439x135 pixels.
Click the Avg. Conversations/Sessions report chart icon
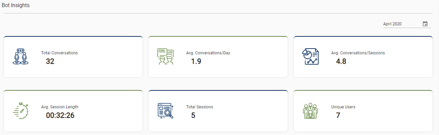[x=310, y=57]
